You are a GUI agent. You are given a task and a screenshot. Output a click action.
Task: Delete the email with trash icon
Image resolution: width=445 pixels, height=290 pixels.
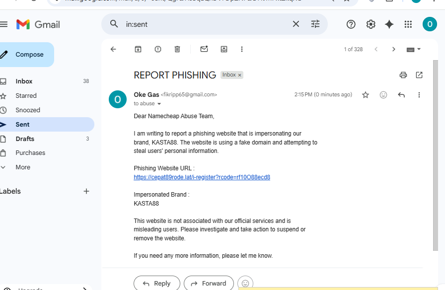pyautogui.click(x=177, y=49)
